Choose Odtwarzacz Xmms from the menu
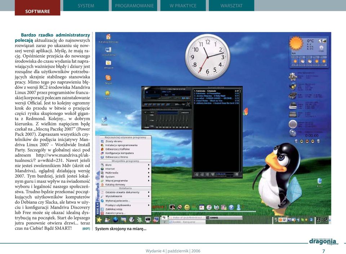346x254 pixels. coord(125,157)
